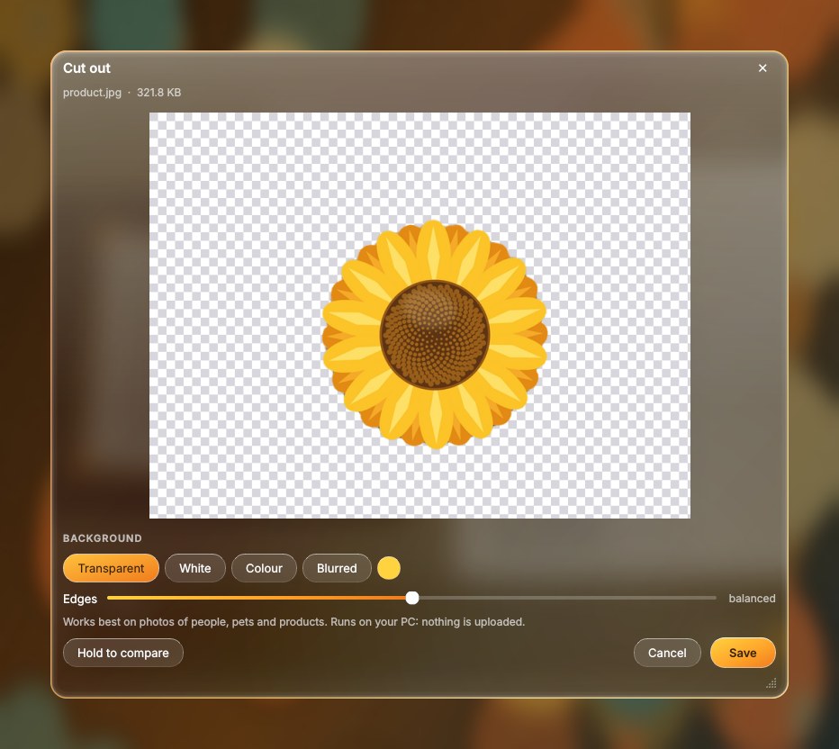The height and width of the screenshot is (749, 839).
Task: Click the Edges slider handle
Action: click(x=412, y=598)
